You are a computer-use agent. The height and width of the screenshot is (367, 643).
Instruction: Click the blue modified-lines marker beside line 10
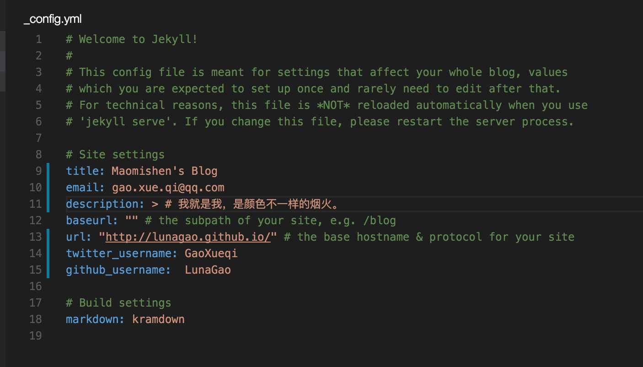[x=48, y=188]
